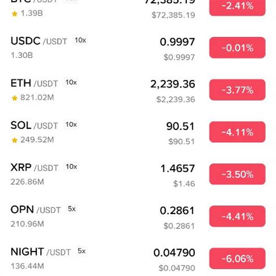Tap the ETH 10x leverage badge
Image resolution: width=276 pixels, height=276 pixels.
click(x=71, y=82)
